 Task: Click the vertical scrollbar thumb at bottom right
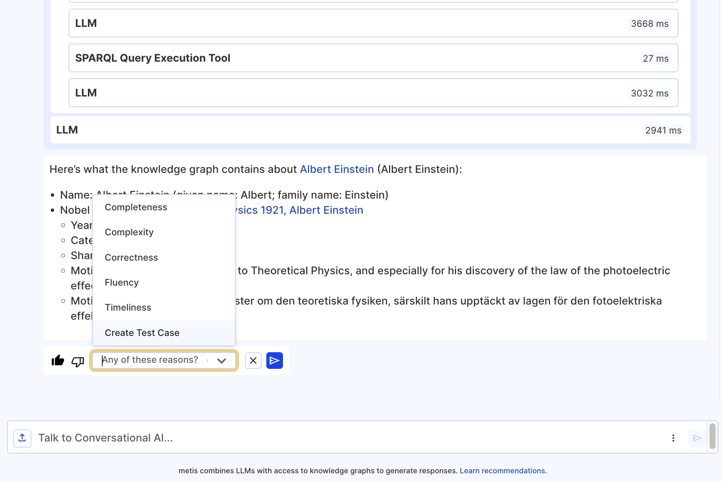713,436
